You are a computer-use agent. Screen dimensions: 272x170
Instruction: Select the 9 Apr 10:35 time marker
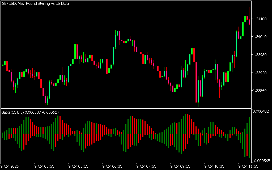click(x=214, y=167)
